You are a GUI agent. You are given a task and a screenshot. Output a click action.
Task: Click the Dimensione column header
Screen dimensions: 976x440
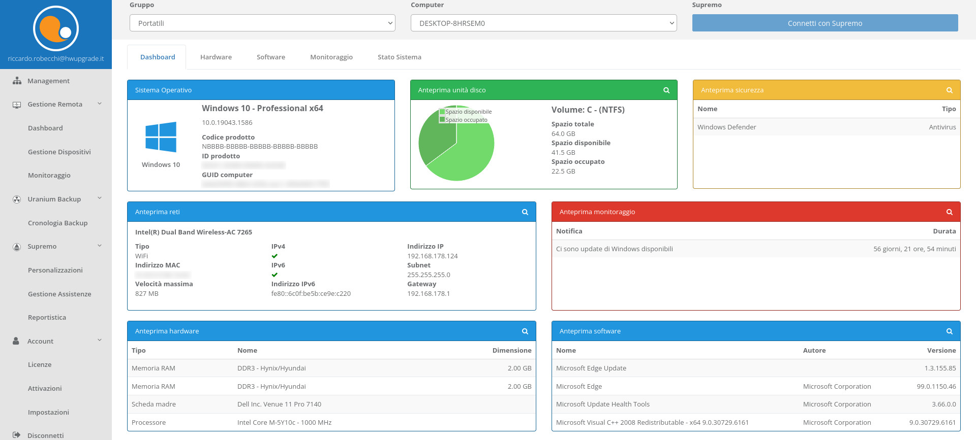click(x=512, y=351)
